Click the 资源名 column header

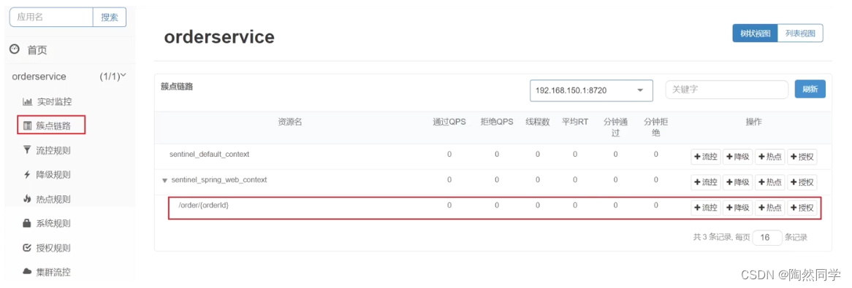[x=289, y=122]
